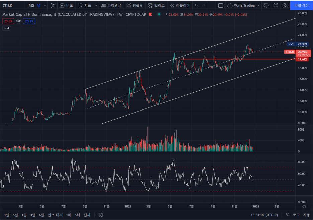The image size is (313, 220).
Task: Select the 1달 time range
Action: [x=24, y=215]
